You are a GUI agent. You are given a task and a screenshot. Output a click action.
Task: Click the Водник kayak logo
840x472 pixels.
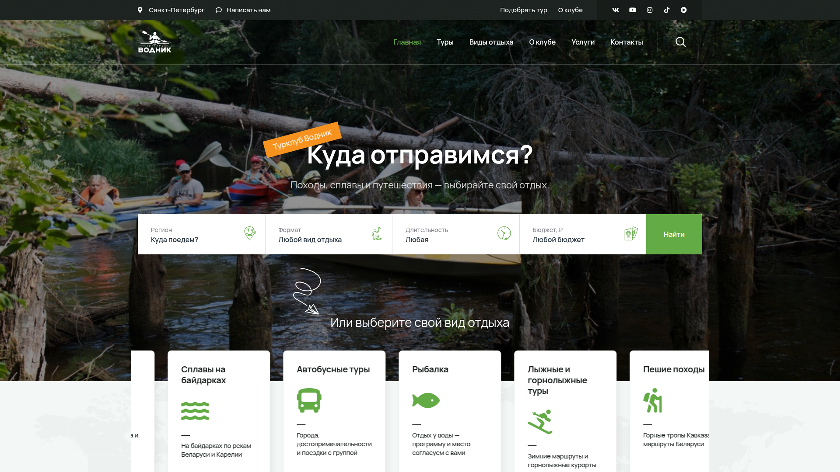(x=155, y=42)
